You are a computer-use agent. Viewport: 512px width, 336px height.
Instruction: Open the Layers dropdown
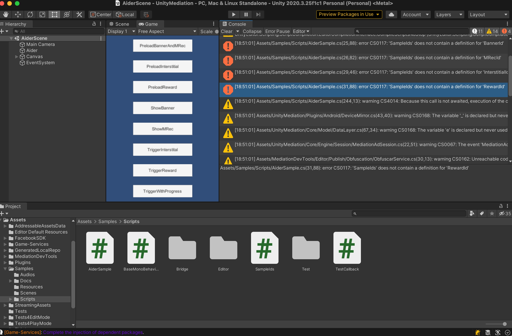point(449,14)
